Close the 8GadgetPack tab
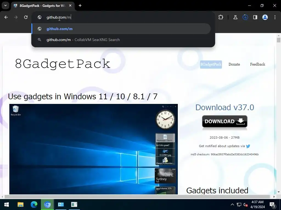The image size is (281, 210). pos(70,5)
